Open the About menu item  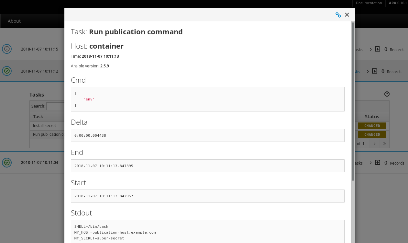pyautogui.click(x=14, y=21)
